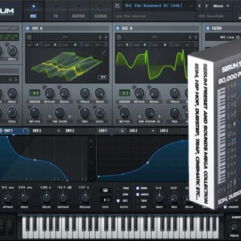Click the FM (SUB) warp knob
241x241 pixels.
[x=60, y=113]
